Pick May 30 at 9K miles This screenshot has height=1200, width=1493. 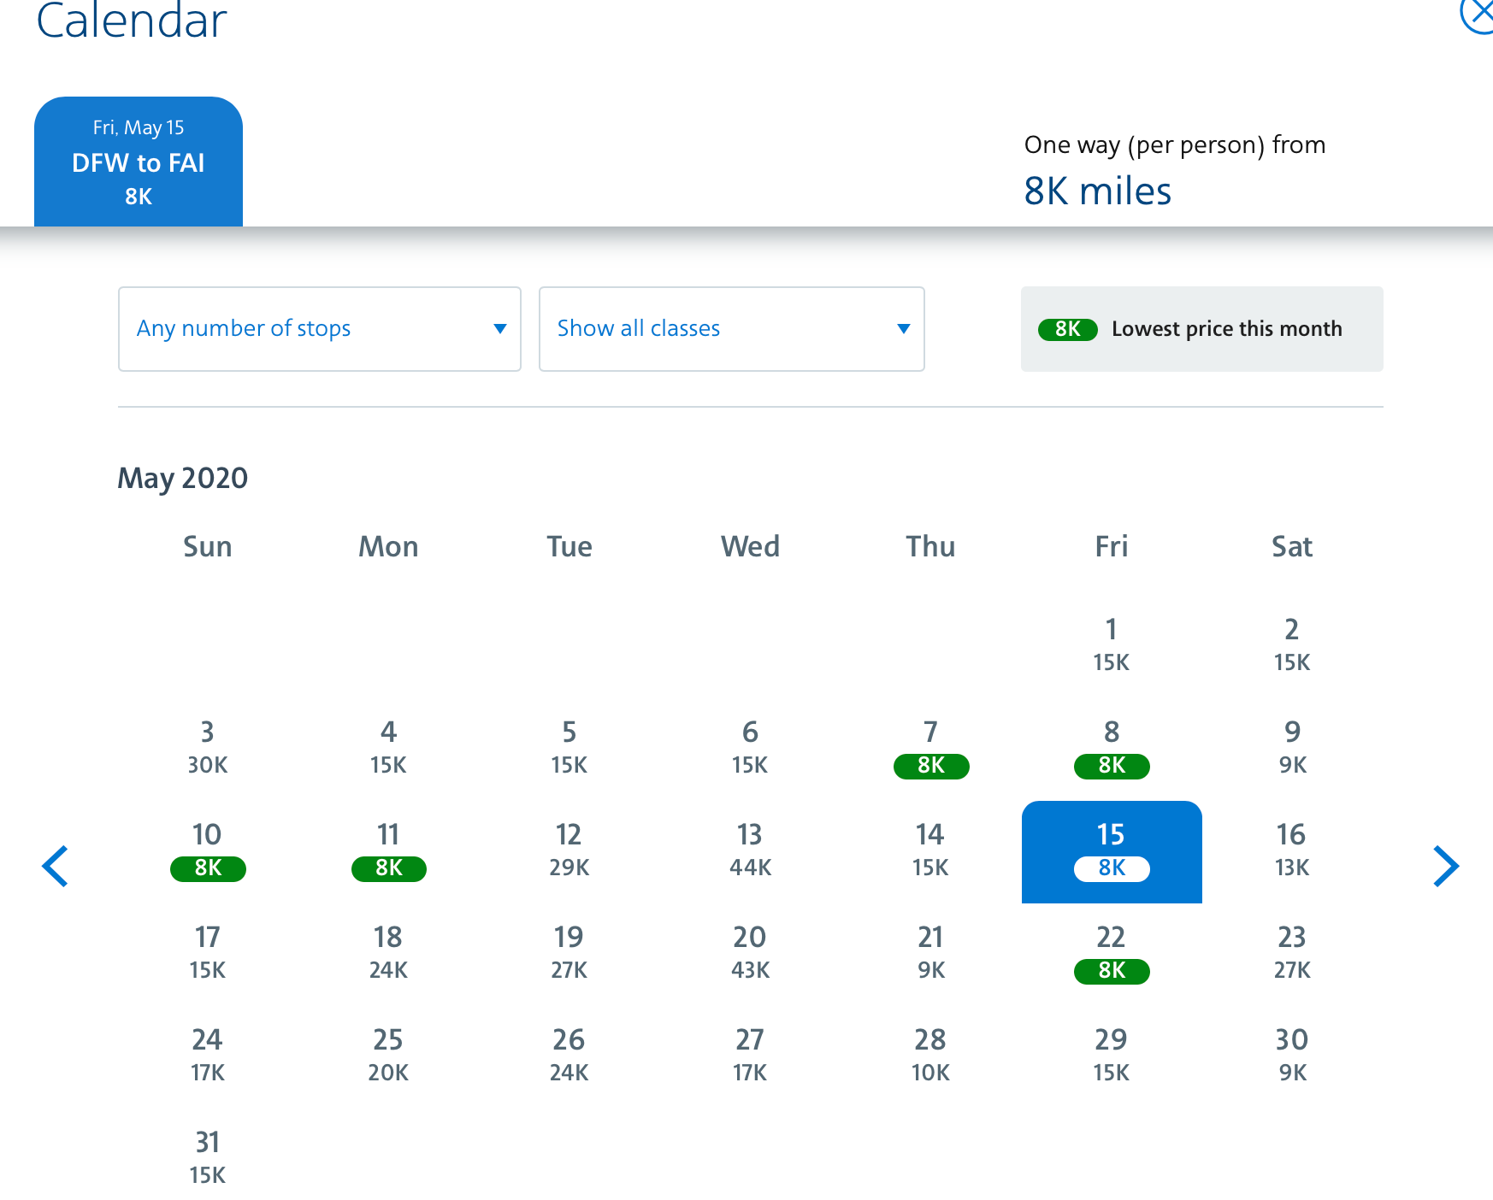point(1292,1056)
